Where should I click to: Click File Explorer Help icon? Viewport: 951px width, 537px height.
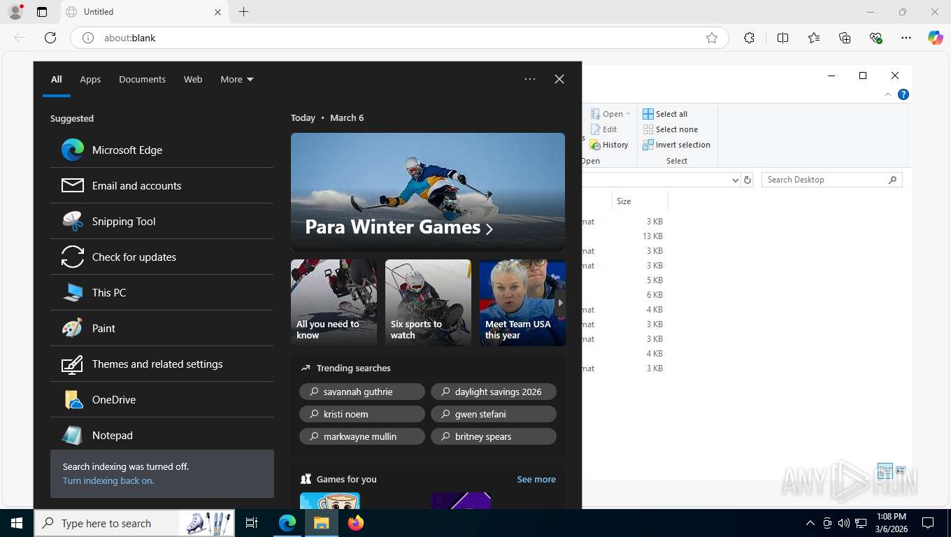(903, 94)
